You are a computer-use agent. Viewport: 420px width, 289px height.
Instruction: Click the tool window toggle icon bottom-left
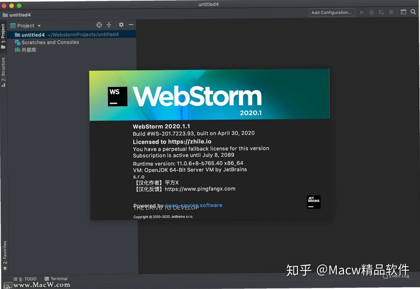click(8, 286)
